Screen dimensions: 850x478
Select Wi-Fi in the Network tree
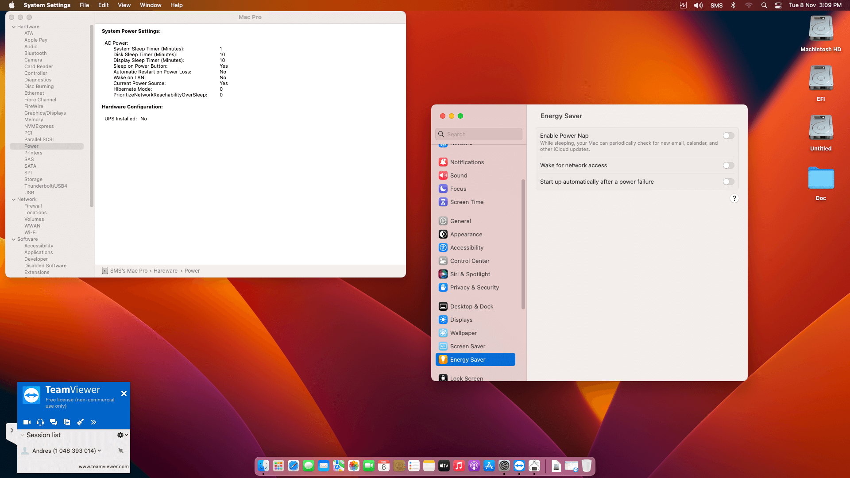tap(31, 233)
